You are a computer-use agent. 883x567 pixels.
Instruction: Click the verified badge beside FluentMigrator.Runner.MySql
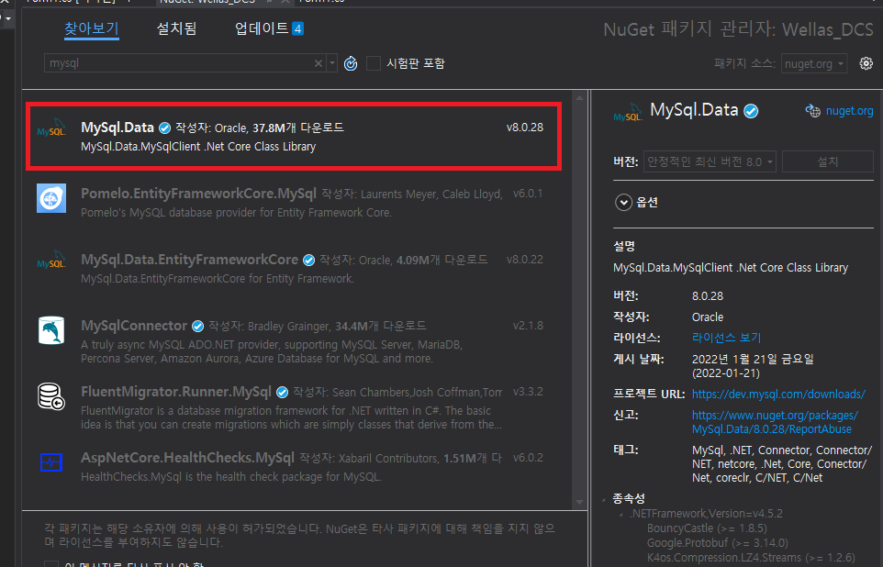coord(282,392)
